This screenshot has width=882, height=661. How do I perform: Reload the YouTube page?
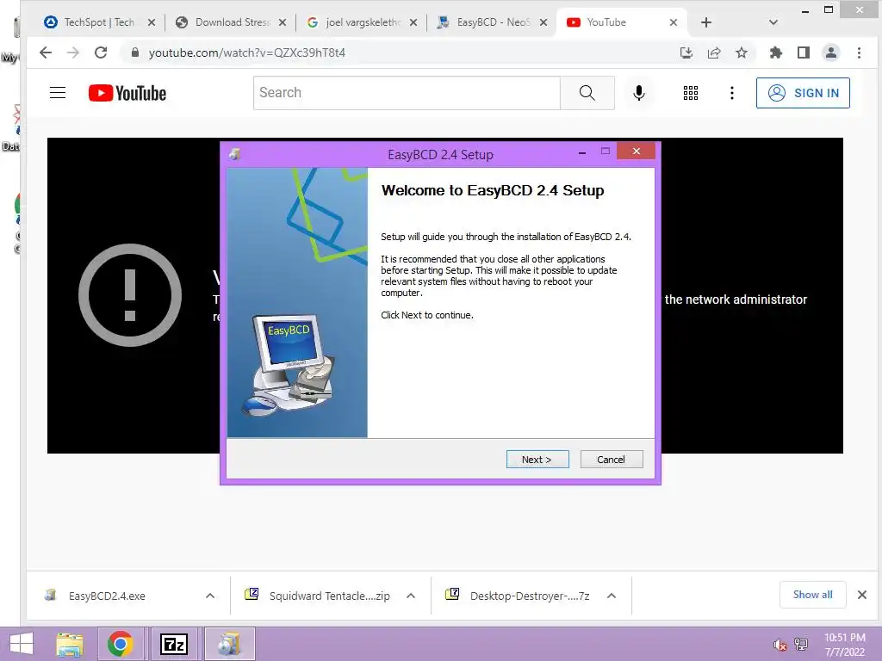pos(101,53)
